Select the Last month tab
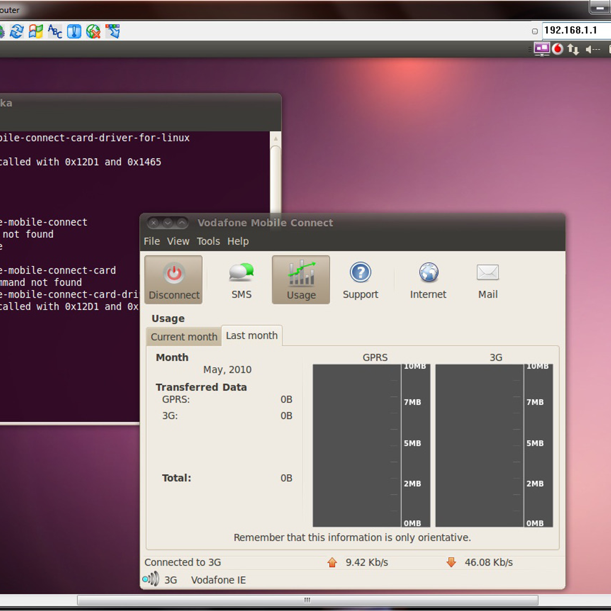The width and height of the screenshot is (611, 611). pos(252,336)
